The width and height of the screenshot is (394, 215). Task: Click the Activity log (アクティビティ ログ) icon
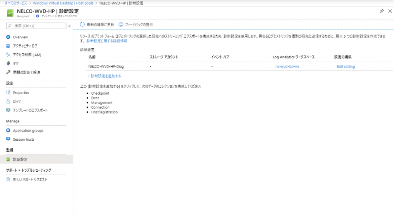[x=8, y=46]
